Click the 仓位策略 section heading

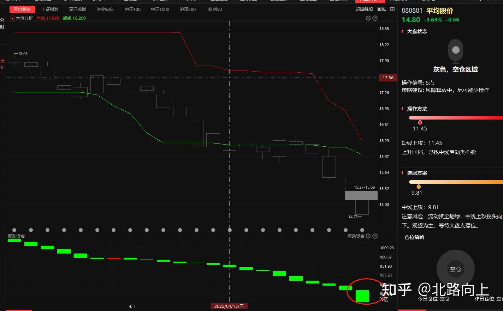point(414,237)
